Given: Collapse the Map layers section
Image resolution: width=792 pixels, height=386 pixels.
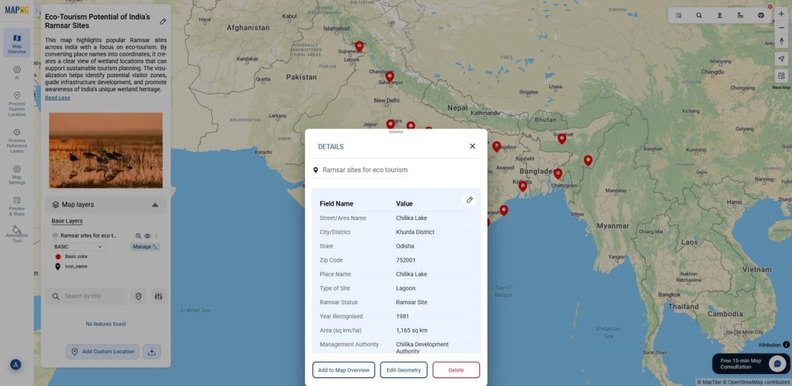Looking at the screenshot, I should tap(155, 205).
